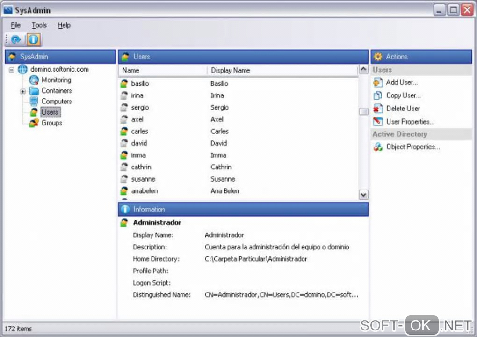Viewport: 477px width, 337px height.
Task: Click the Description value Cuenta para la administración
Action: pos(276,247)
